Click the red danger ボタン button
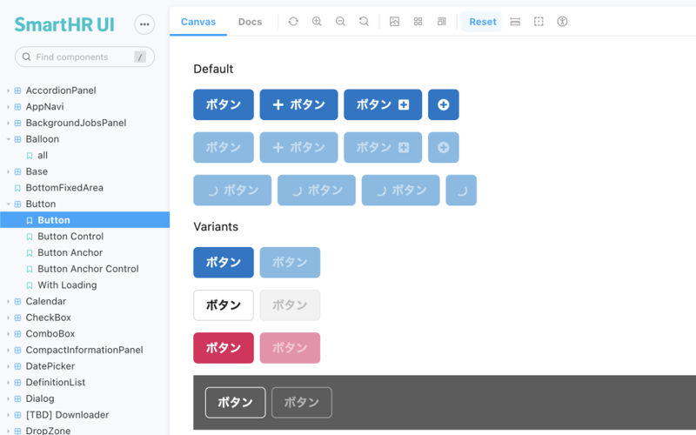 coord(224,348)
